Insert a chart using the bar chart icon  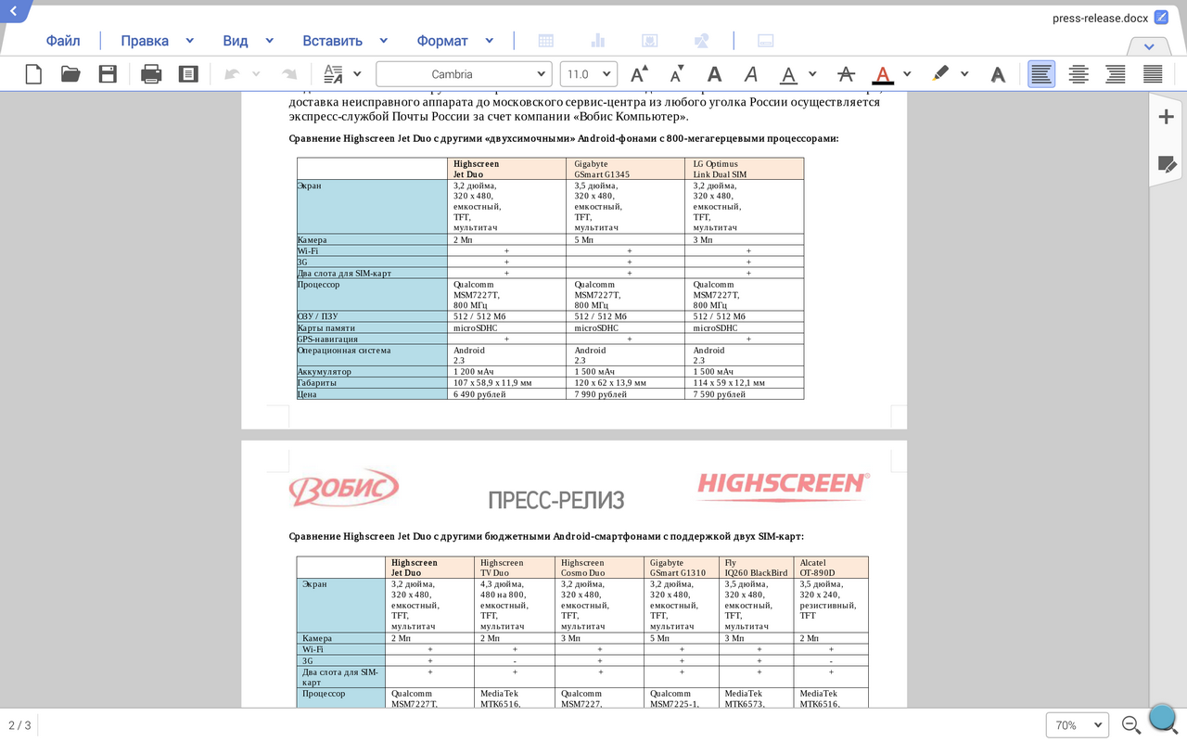point(597,41)
